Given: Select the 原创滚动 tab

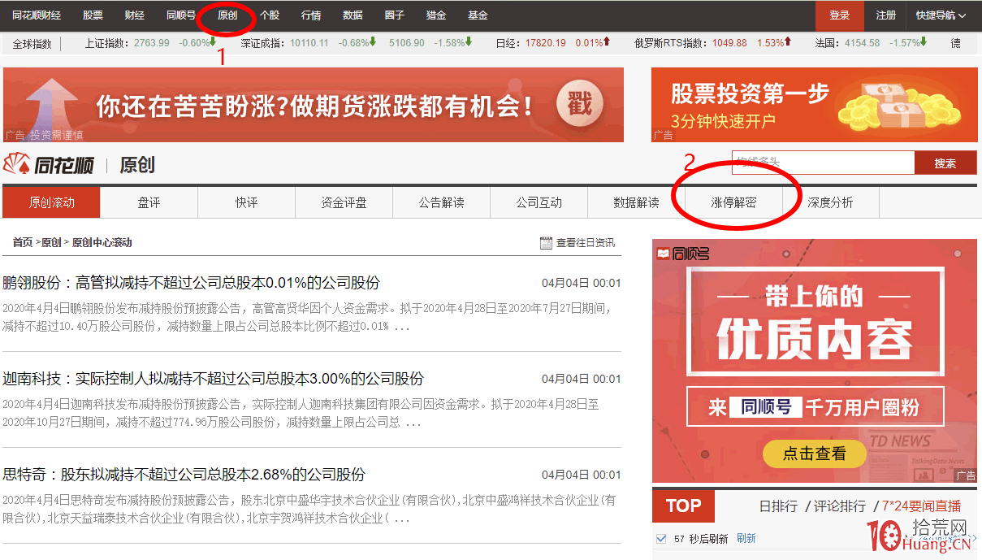Looking at the screenshot, I should pos(52,202).
